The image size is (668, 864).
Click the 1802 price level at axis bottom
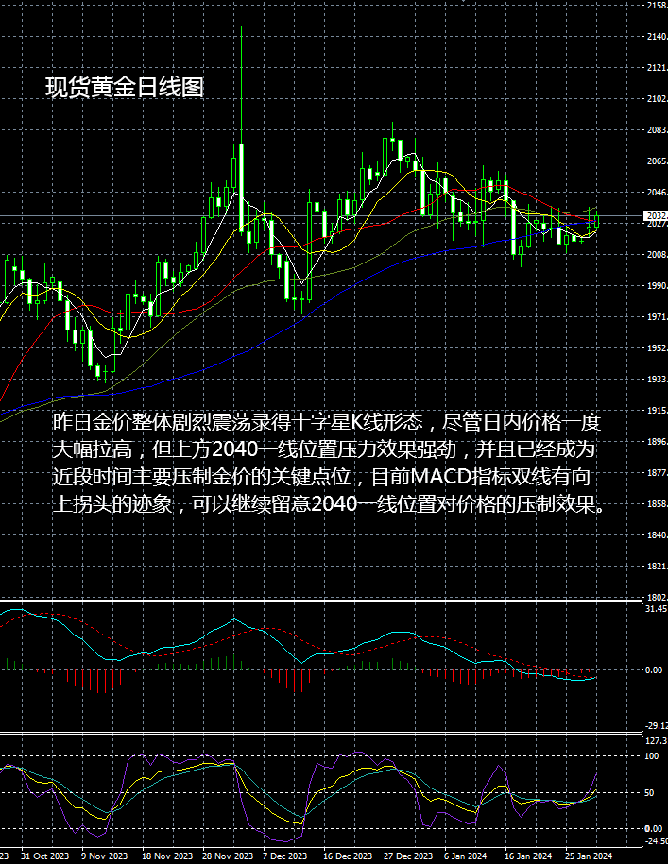tap(655, 598)
